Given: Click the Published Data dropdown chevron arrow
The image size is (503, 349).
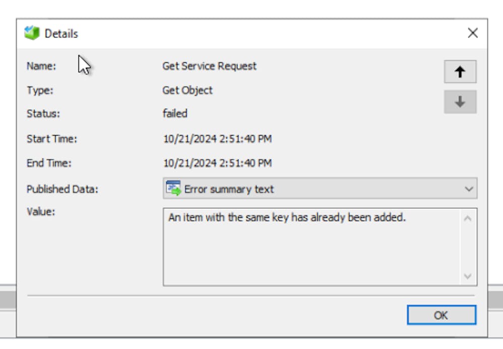Looking at the screenshot, I should tap(469, 189).
